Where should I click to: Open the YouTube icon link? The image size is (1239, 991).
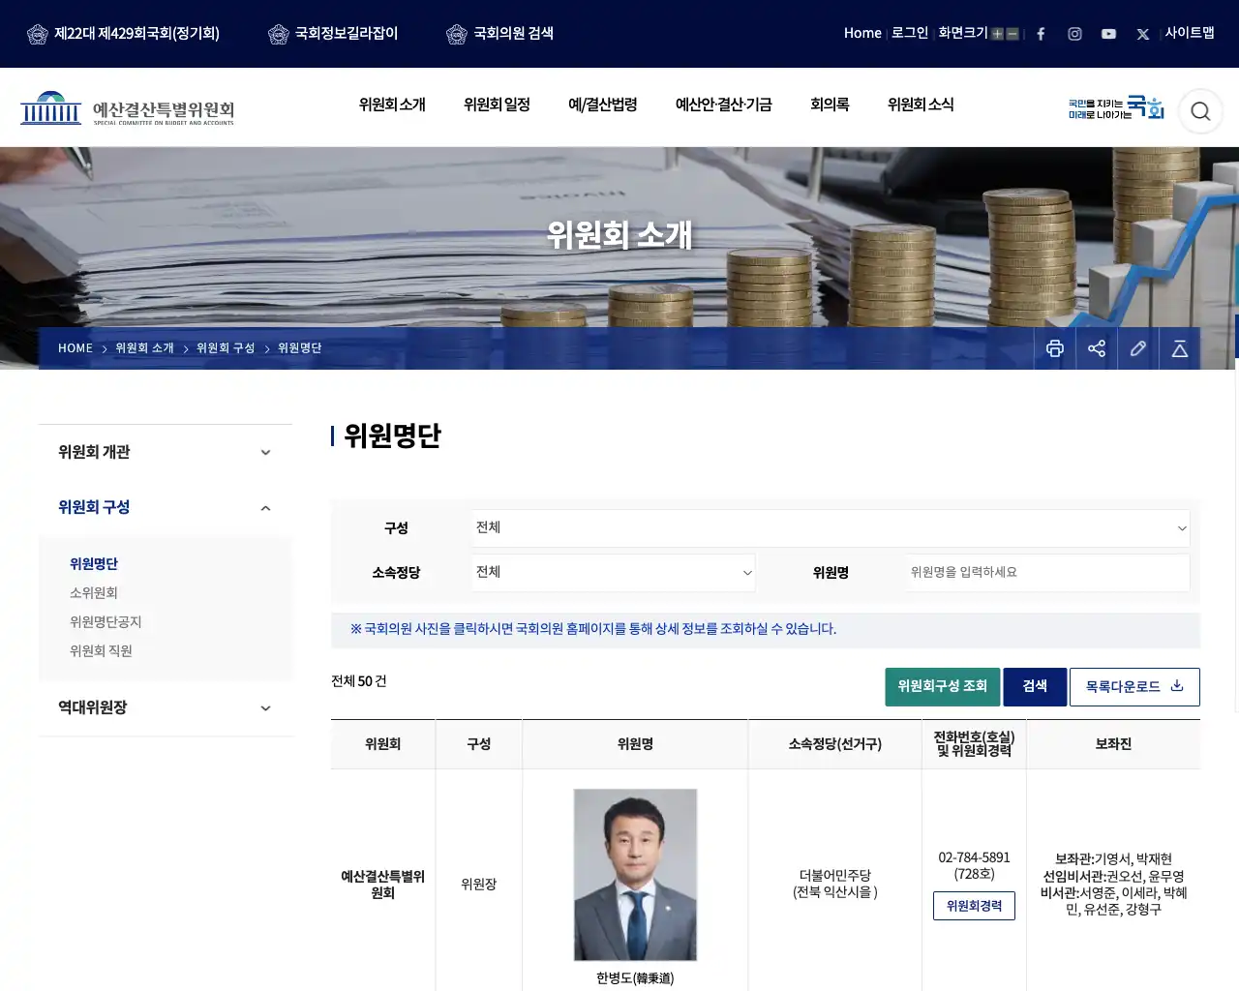click(x=1108, y=34)
